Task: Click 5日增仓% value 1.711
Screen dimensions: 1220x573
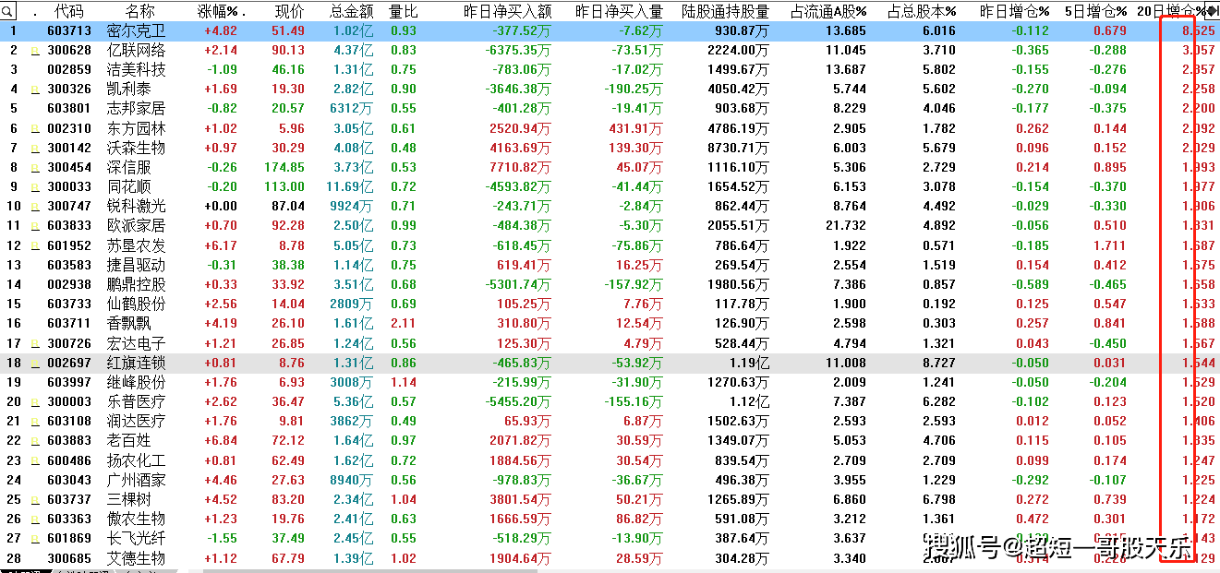Action: (x=1108, y=246)
